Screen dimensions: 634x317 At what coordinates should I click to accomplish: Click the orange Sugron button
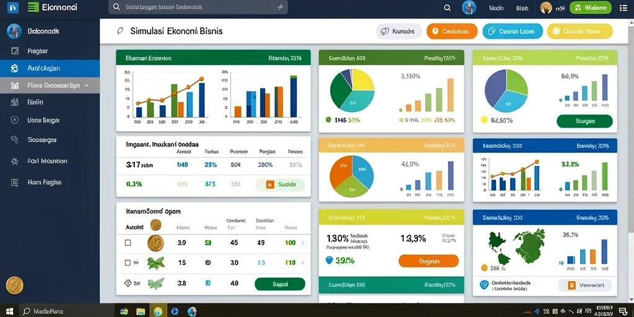428,261
